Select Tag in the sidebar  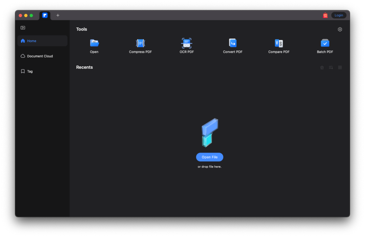(x=30, y=71)
